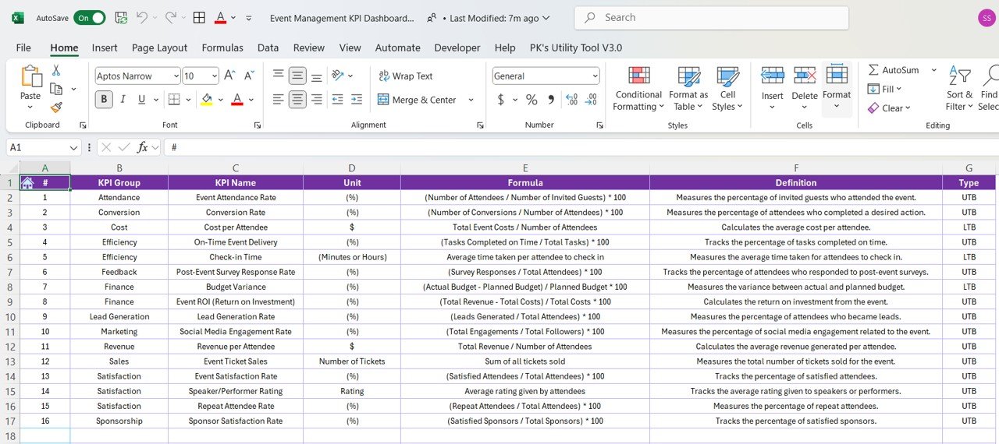Expand the General number format dropdown
The height and width of the screenshot is (444, 999).
[x=595, y=76]
